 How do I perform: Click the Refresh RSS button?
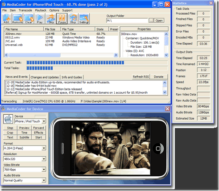(x=141, y=77)
